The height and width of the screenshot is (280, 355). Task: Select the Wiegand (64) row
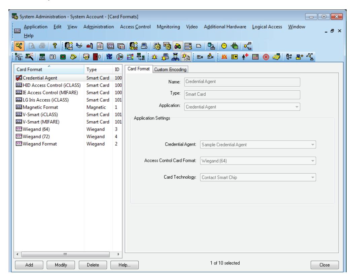coord(68,129)
